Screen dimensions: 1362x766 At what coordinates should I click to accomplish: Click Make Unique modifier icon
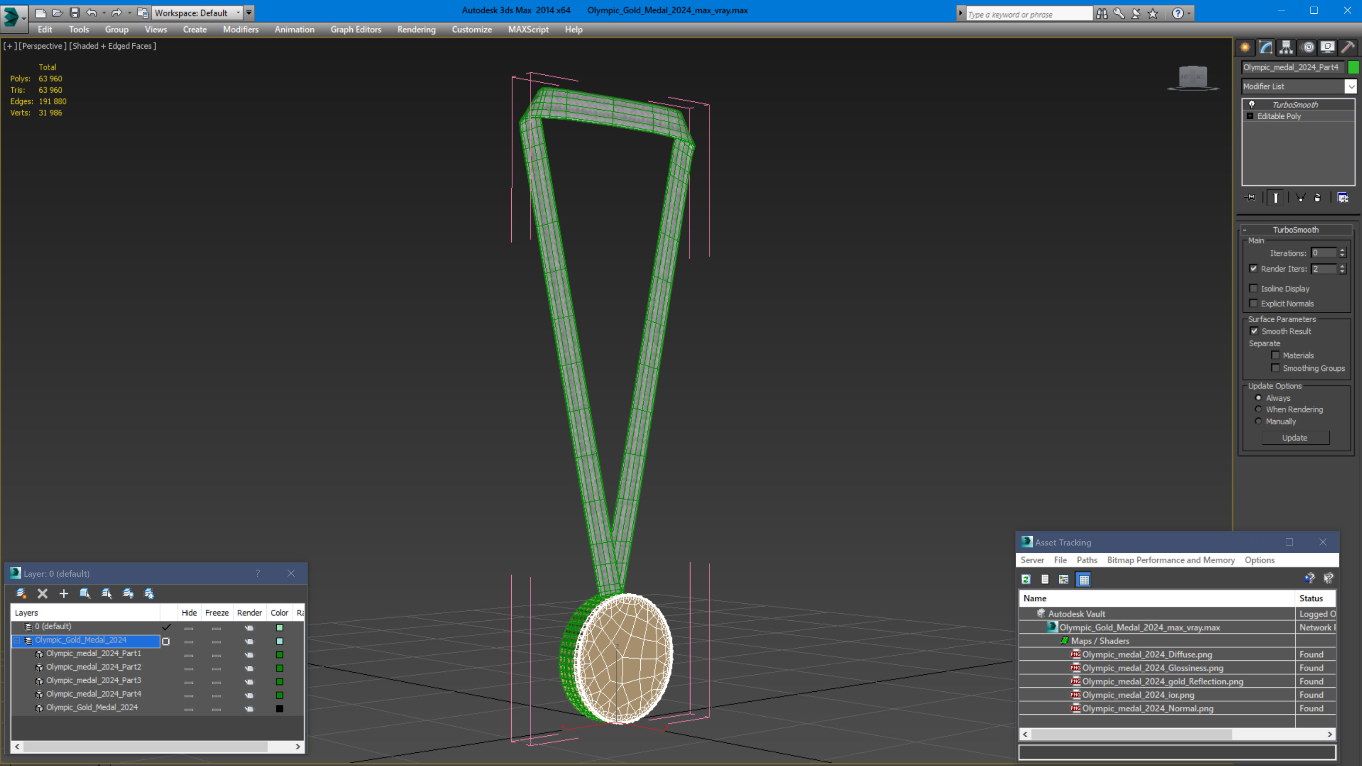pyautogui.click(x=1301, y=197)
